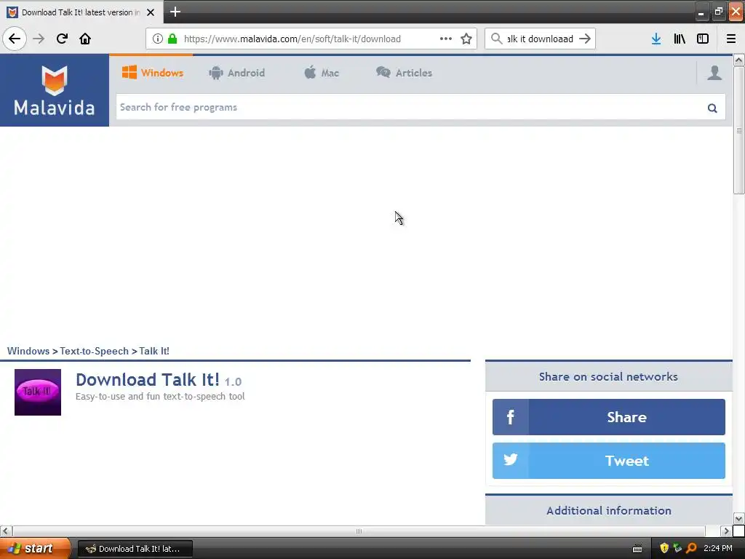This screenshot has height=559, width=745.
Task: Select the Download Talk It! browser tab
Action: pyautogui.click(x=80, y=12)
